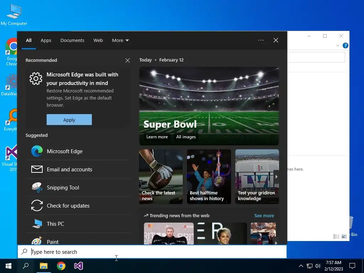Expand ribbon chevron in background window
The width and height of the screenshot is (364, 273).
tap(338, 45)
